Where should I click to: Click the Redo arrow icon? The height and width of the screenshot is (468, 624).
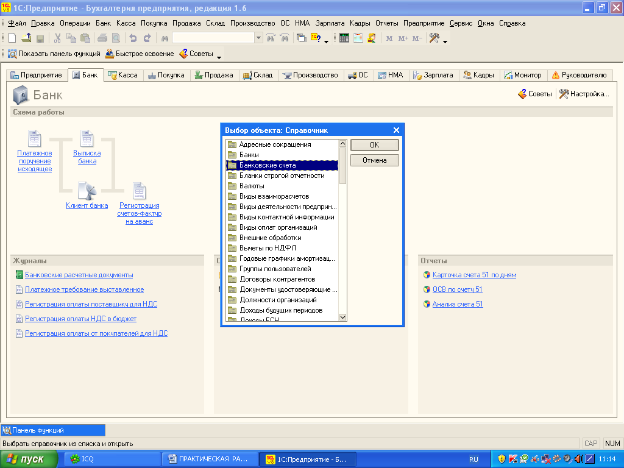click(147, 38)
